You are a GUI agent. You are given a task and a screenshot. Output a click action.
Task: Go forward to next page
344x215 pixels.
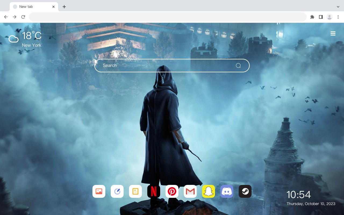click(15, 17)
